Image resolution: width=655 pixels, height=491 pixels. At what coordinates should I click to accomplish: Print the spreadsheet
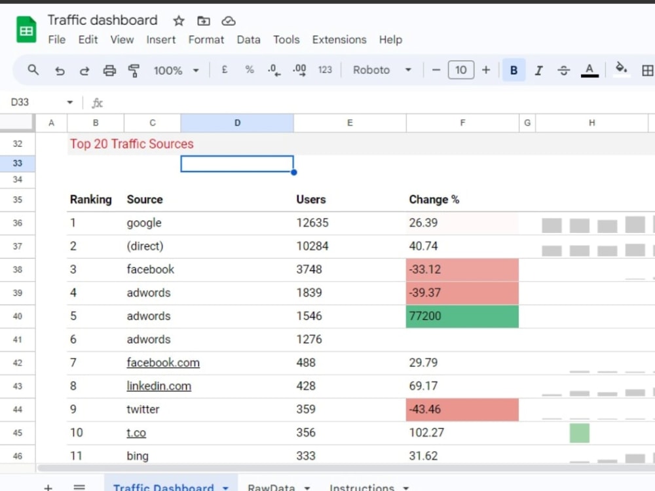109,71
